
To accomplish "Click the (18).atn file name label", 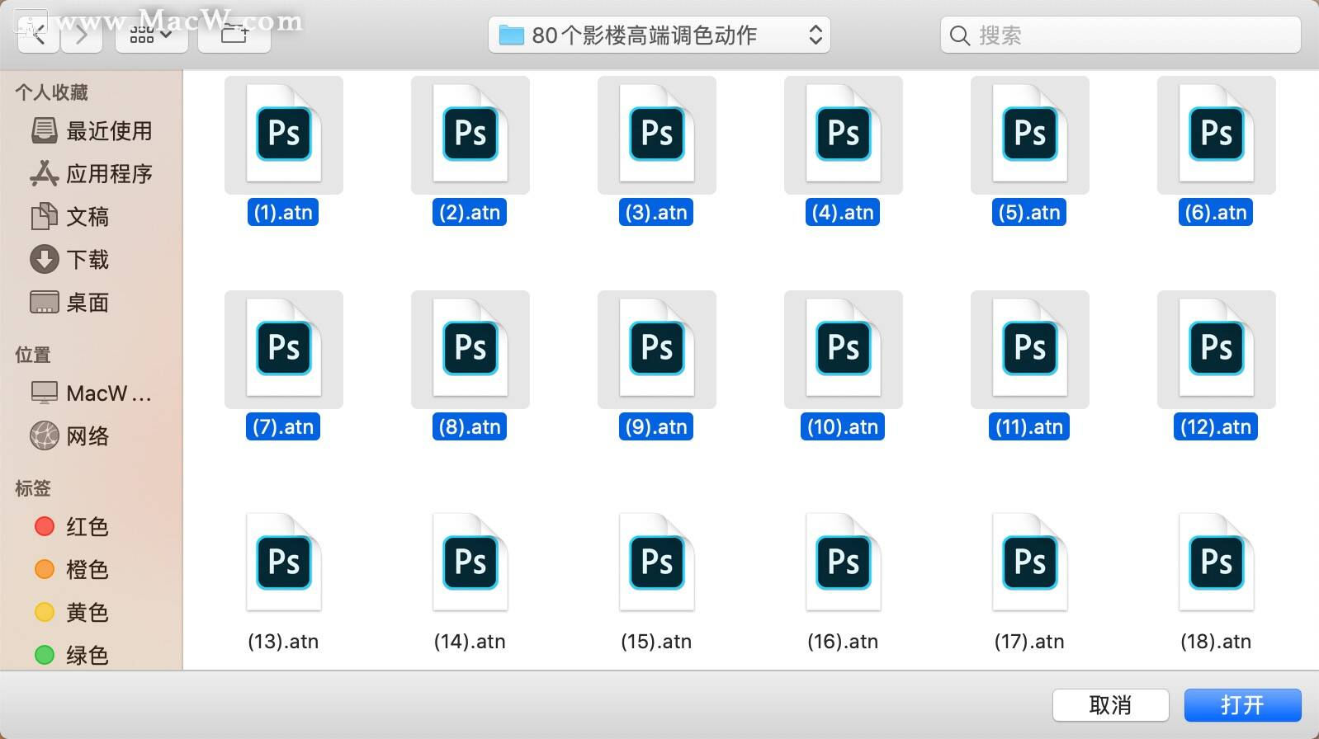I will (1216, 642).
